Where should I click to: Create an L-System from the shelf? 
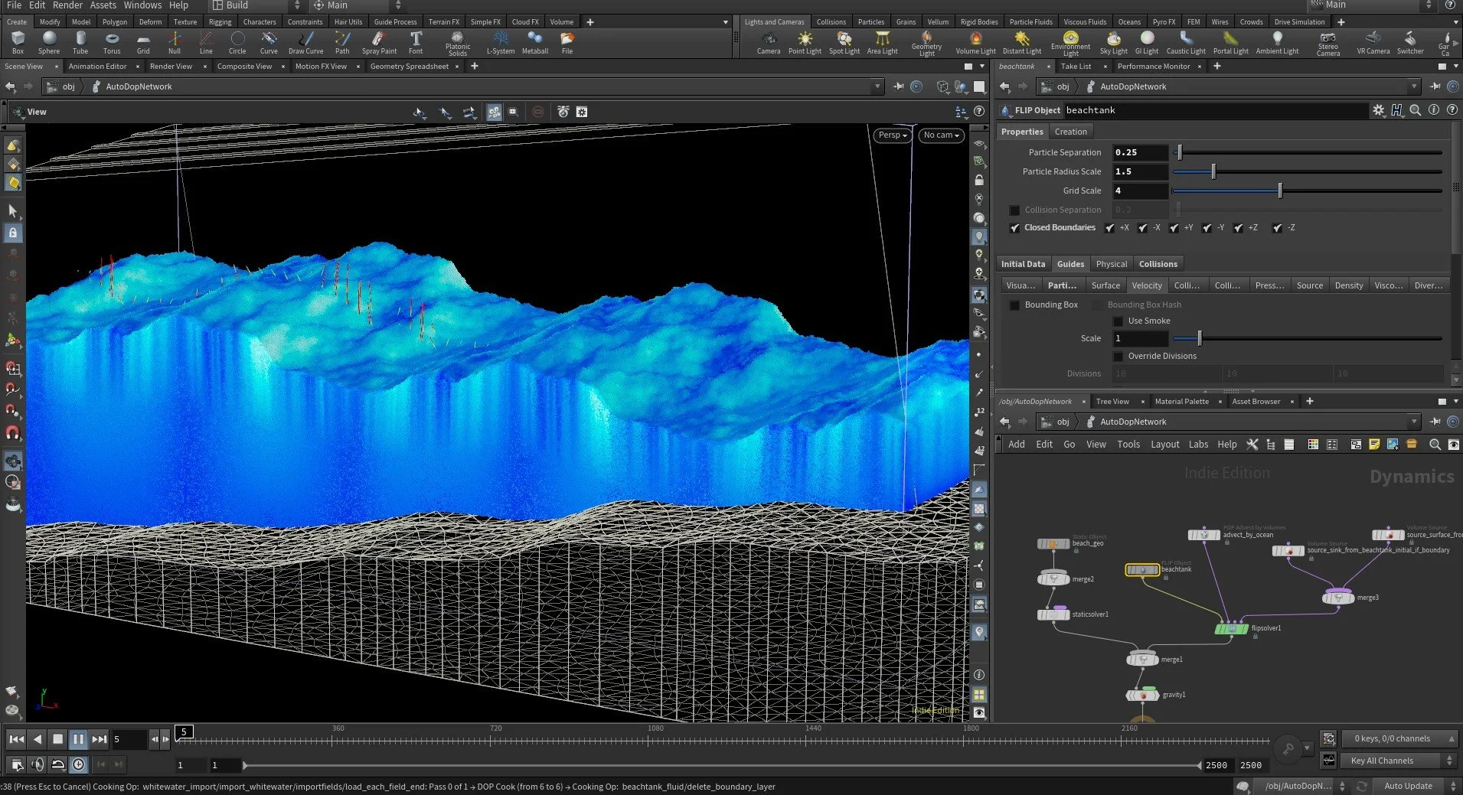click(500, 42)
